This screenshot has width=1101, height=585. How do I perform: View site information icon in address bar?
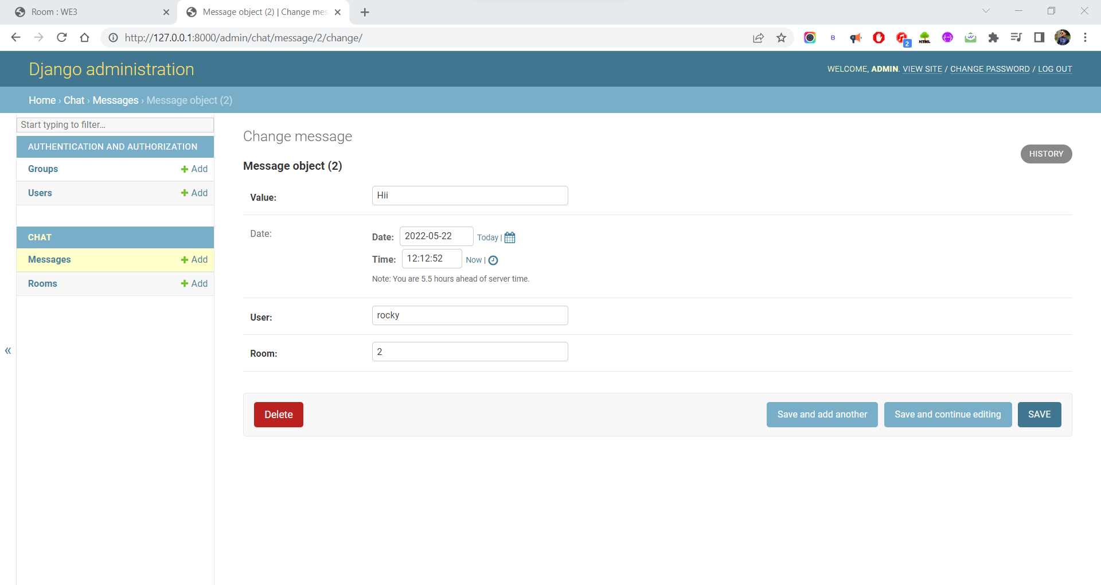[x=114, y=38]
